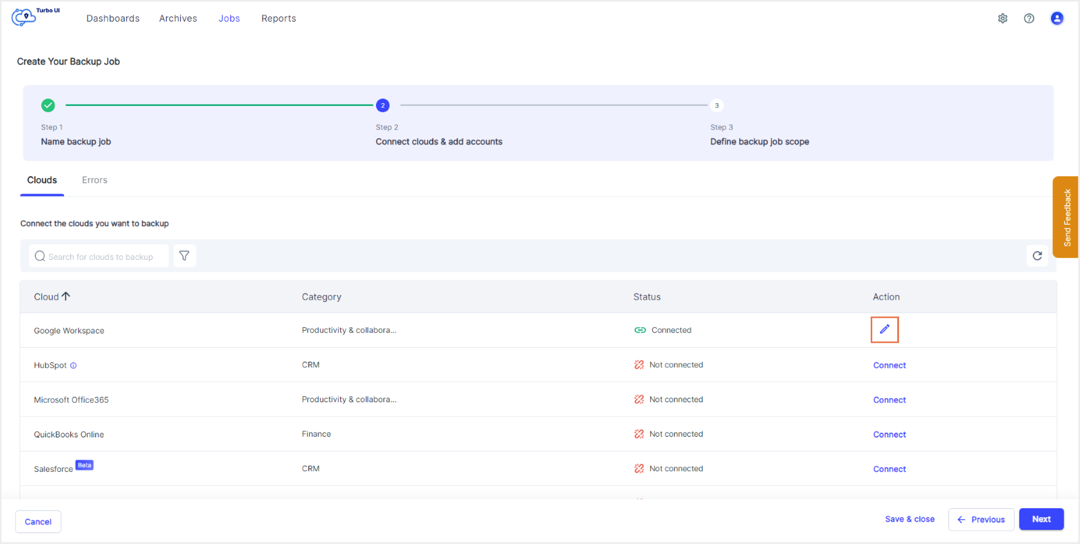Screen dimensions: 1080x544
Task: Go back with Previous button
Action: (981, 520)
